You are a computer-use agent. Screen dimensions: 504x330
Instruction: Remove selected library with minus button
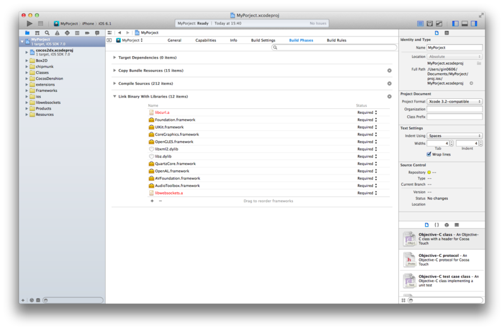coord(161,201)
